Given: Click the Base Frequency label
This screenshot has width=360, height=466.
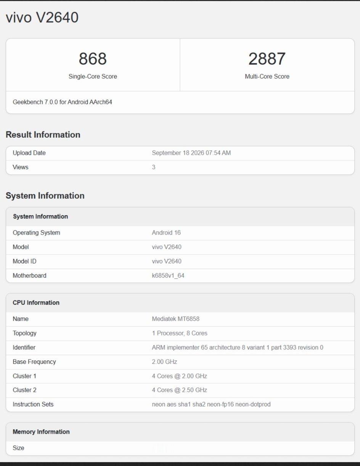Looking at the screenshot, I should click(34, 362).
